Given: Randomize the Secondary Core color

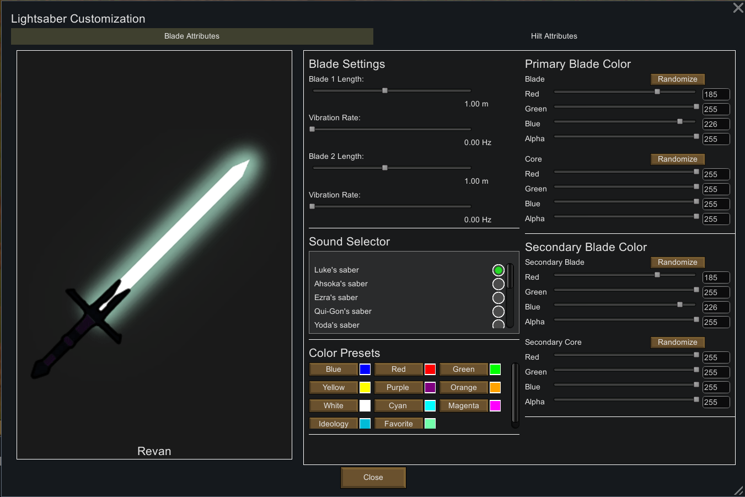Looking at the screenshot, I should click(678, 342).
